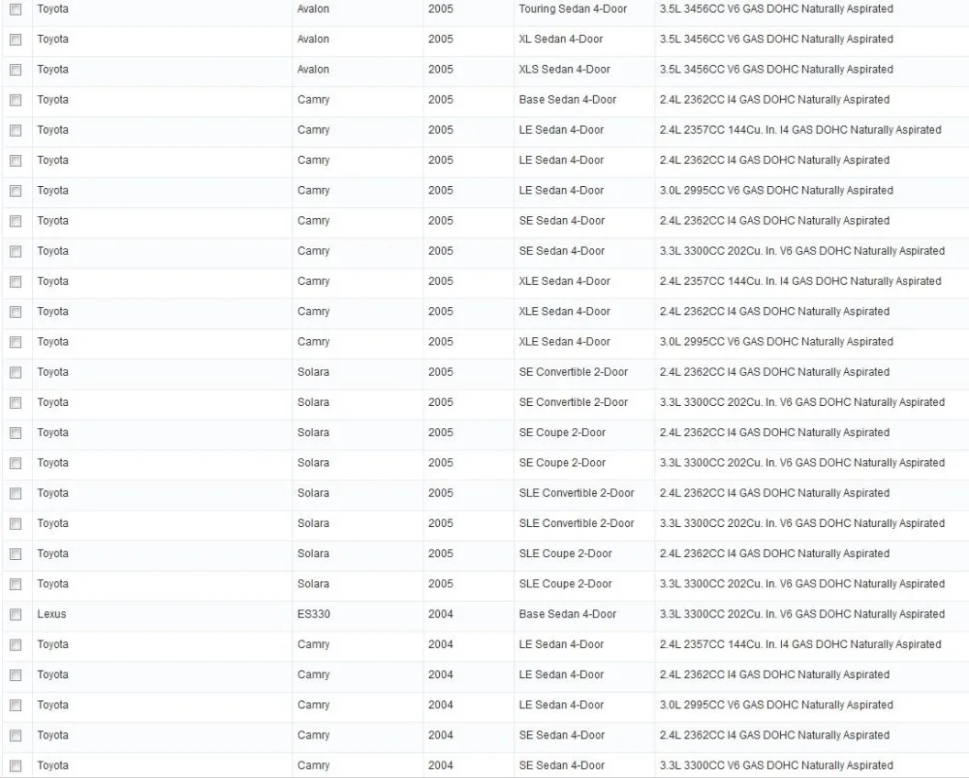The height and width of the screenshot is (778, 969).
Task: Click 'SE Coupe 2-Door' in the 2.4L Solara row
Action: 562,432
